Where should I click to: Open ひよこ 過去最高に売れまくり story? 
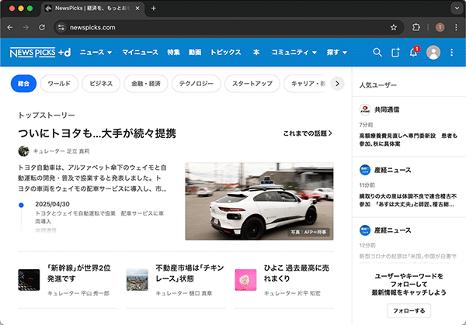[x=297, y=273]
